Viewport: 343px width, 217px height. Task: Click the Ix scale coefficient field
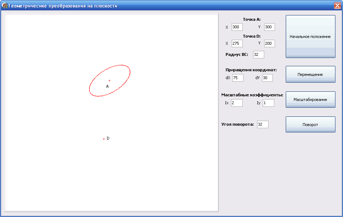237,103
